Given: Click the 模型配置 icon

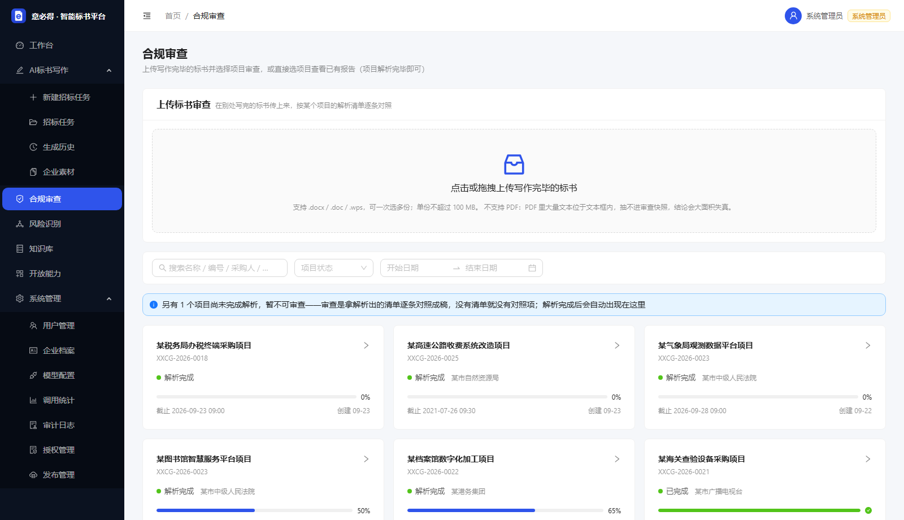Looking at the screenshot, I should point(33,375).
